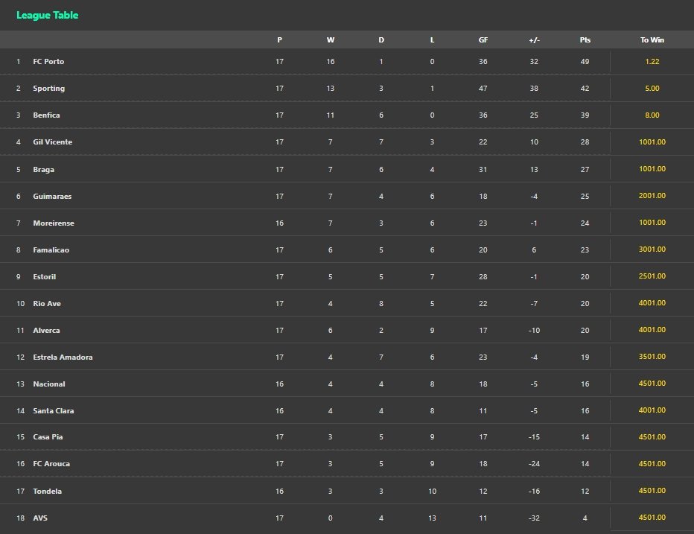This screenshot has width=694, height=534.
Task: Pick Benfica's 8.00 To Win odds
Action: point(652,115)
